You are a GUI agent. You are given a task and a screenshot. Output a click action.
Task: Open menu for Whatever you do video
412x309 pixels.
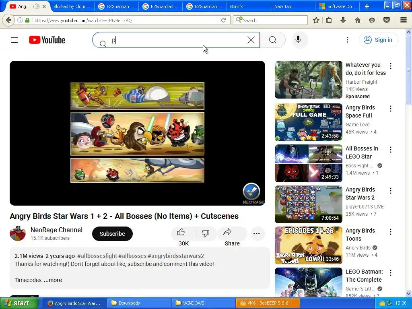(391, 66)
